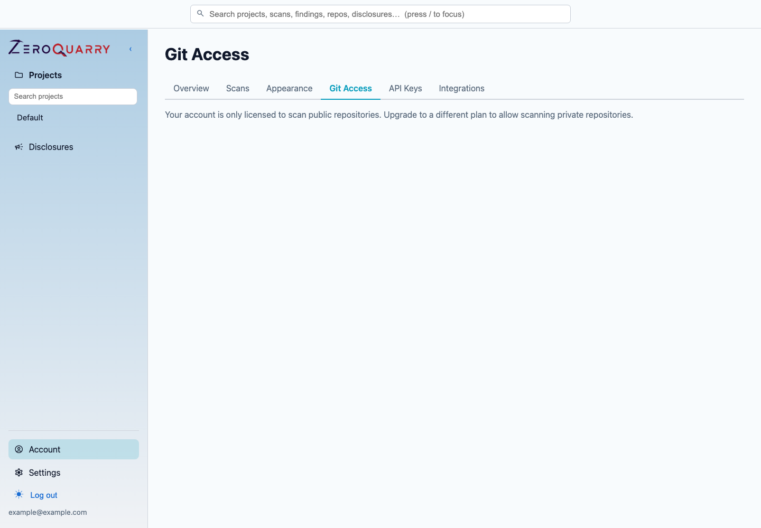This screenshot has width=761, height=528.
Task: Focus the global search bar
Action: [380, 14]
